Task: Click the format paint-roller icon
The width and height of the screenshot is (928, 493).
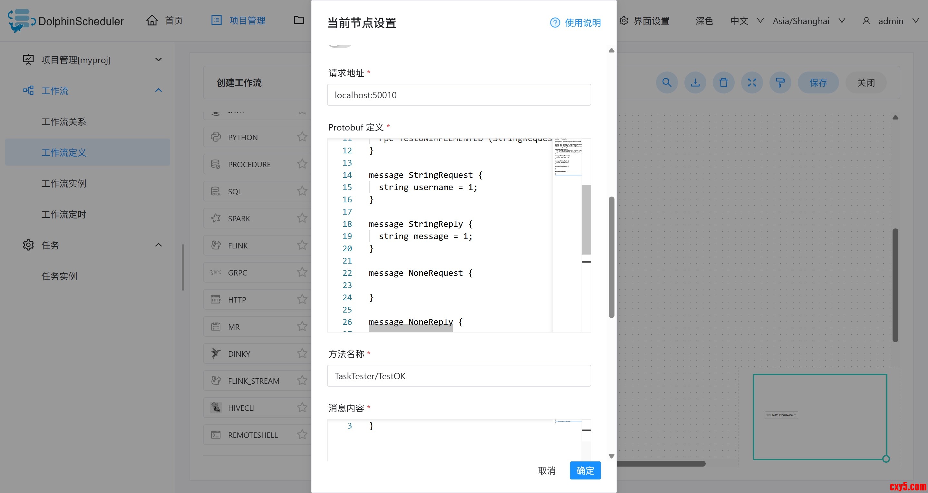Action: point(780,82)
